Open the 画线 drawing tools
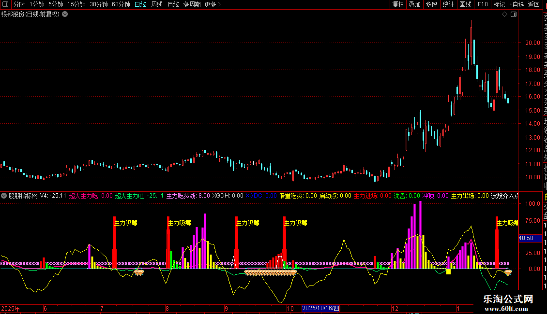 click(x=465, y=5)
